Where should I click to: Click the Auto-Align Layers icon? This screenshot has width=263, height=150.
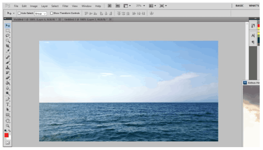pos(151,13)
